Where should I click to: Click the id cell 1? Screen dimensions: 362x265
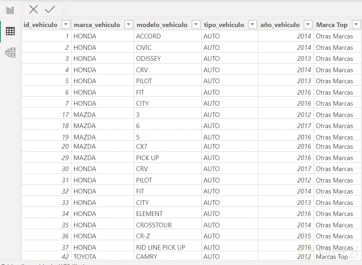pyautogui.click(x=46, y=36)
